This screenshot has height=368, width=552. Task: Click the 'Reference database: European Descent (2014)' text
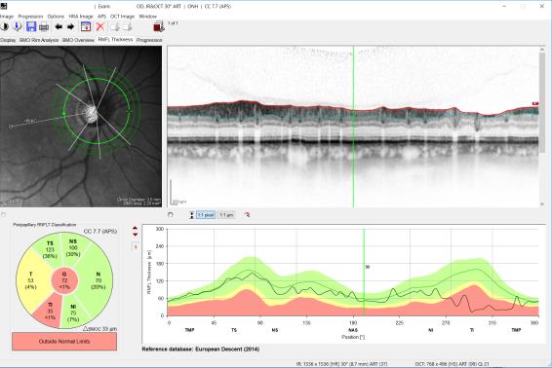click(x=201, y=350)
